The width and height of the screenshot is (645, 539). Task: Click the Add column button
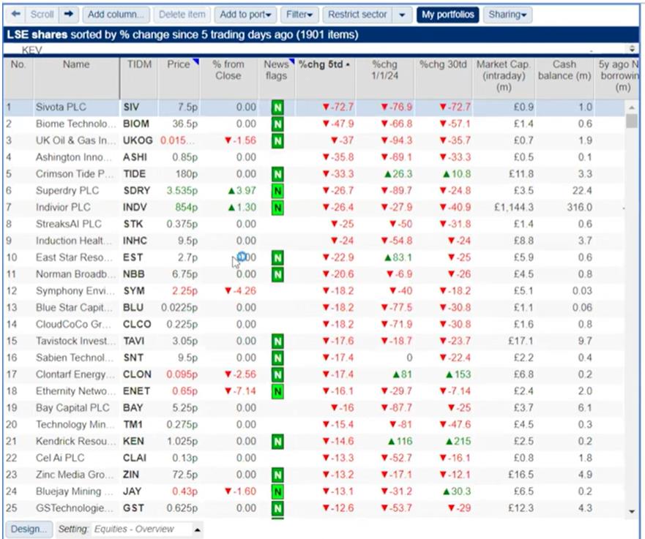[116, 15]
